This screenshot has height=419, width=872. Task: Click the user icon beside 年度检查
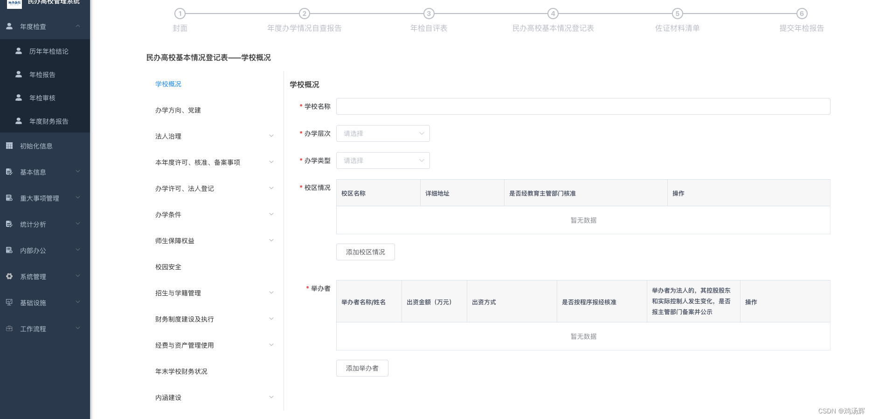click(x=9, y=27)
